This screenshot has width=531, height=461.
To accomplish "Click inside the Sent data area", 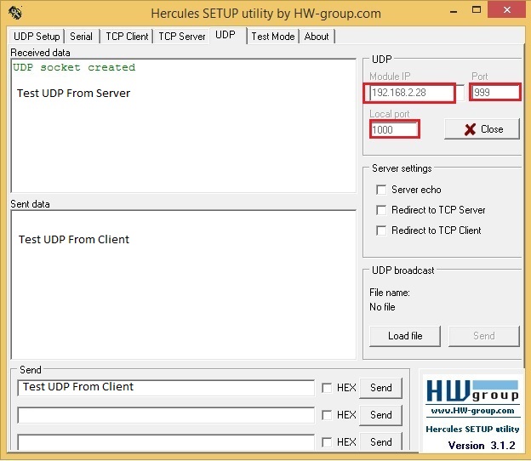I will (184, 285).
